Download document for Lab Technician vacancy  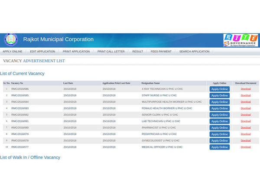[x=246, y=121]
